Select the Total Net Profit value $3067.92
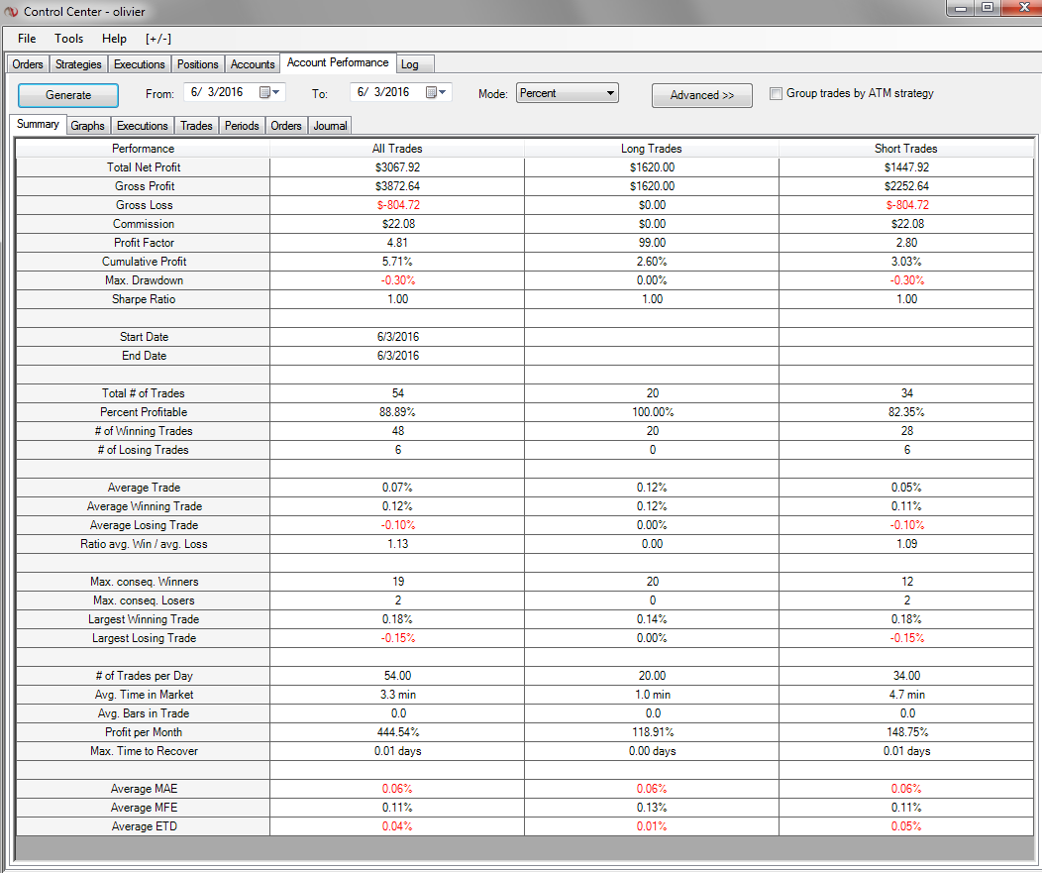Image resolution: width=1042 pixels, height=873 pixels. coord(397,167)
